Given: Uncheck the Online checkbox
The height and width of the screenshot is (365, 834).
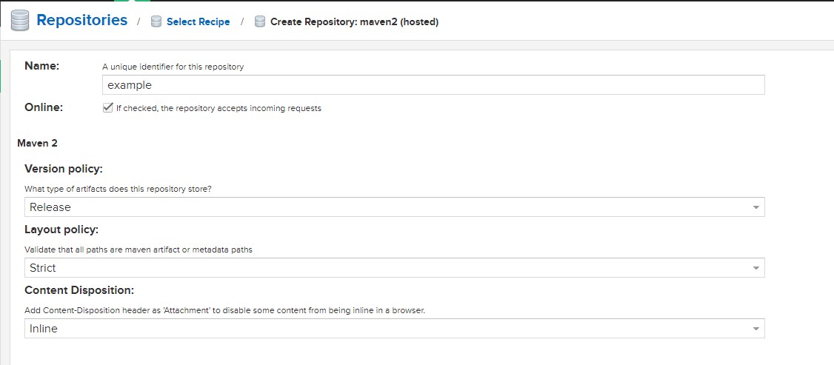Looking at the screenshot, I should click(108, 108).
